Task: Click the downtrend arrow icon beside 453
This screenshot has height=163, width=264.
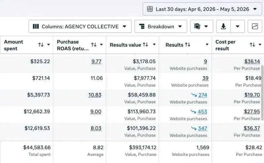Action: coord(193,112)
